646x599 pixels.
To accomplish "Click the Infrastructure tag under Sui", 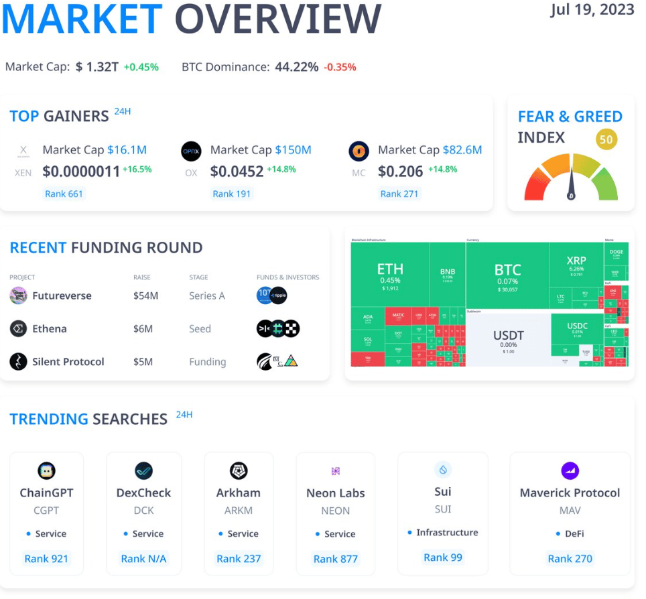I will [x=448, y=532].
